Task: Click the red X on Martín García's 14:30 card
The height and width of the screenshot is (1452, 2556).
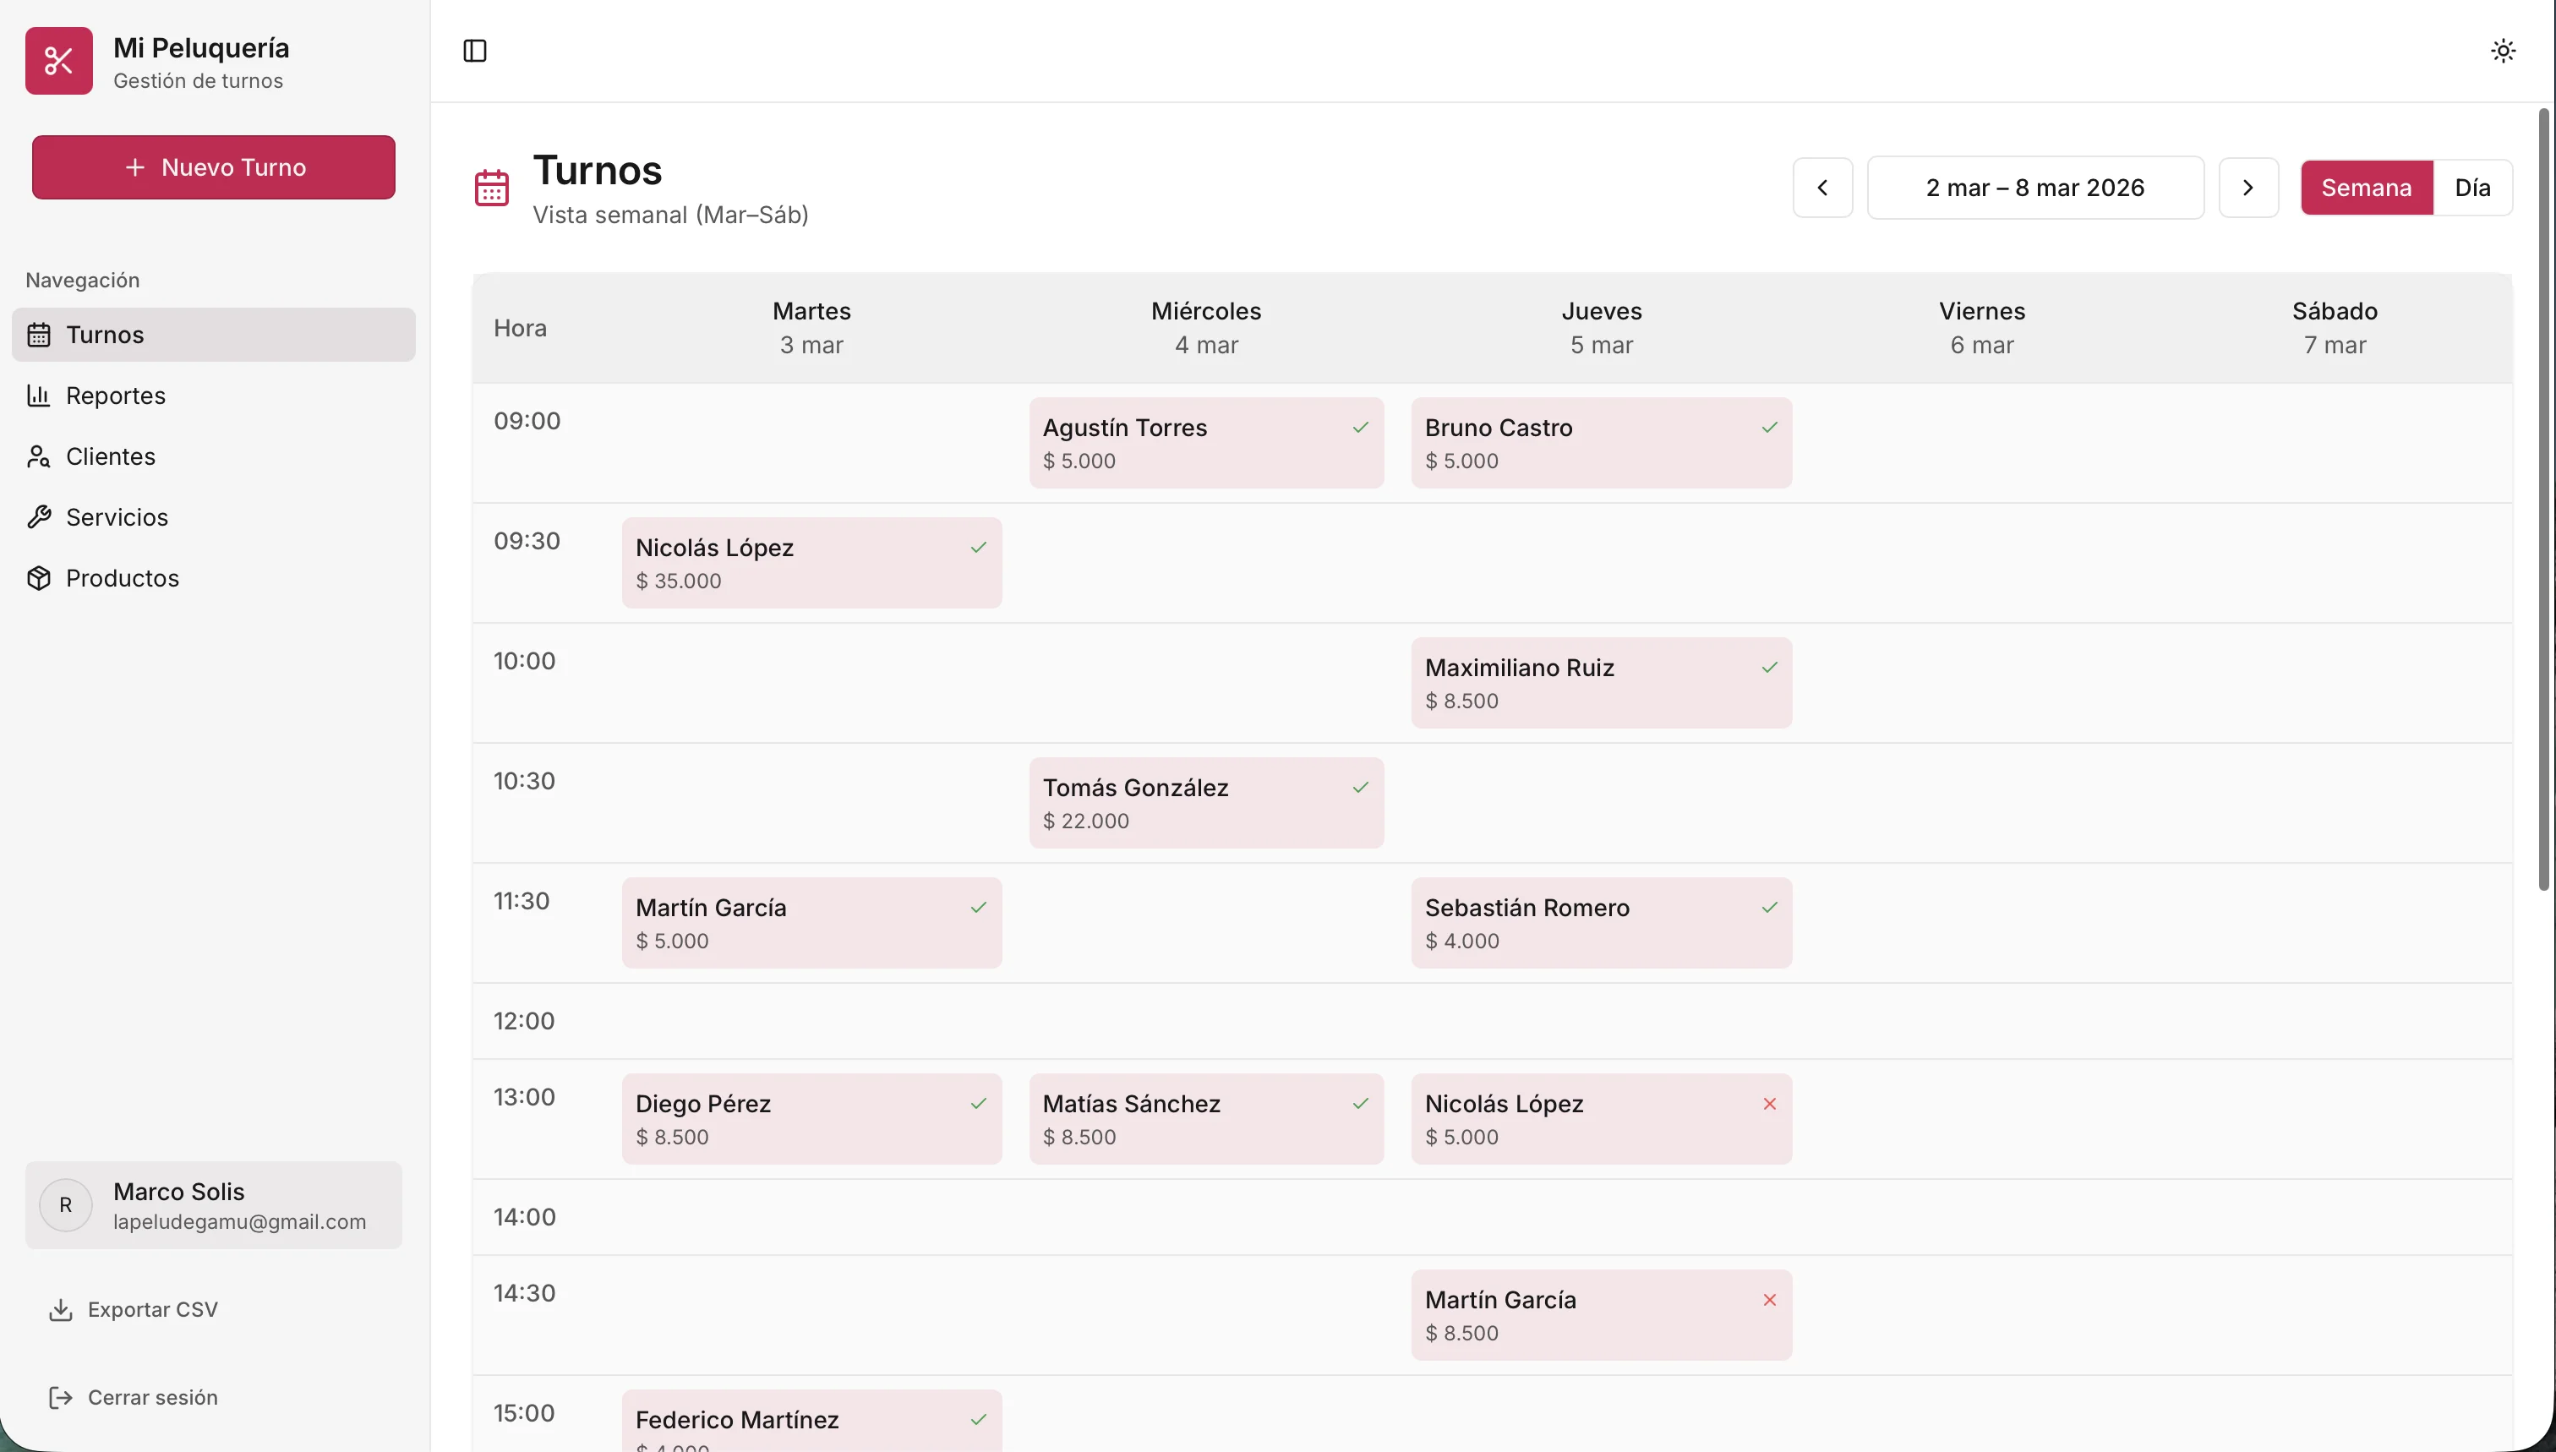Action: [x=1768, y=1299]
